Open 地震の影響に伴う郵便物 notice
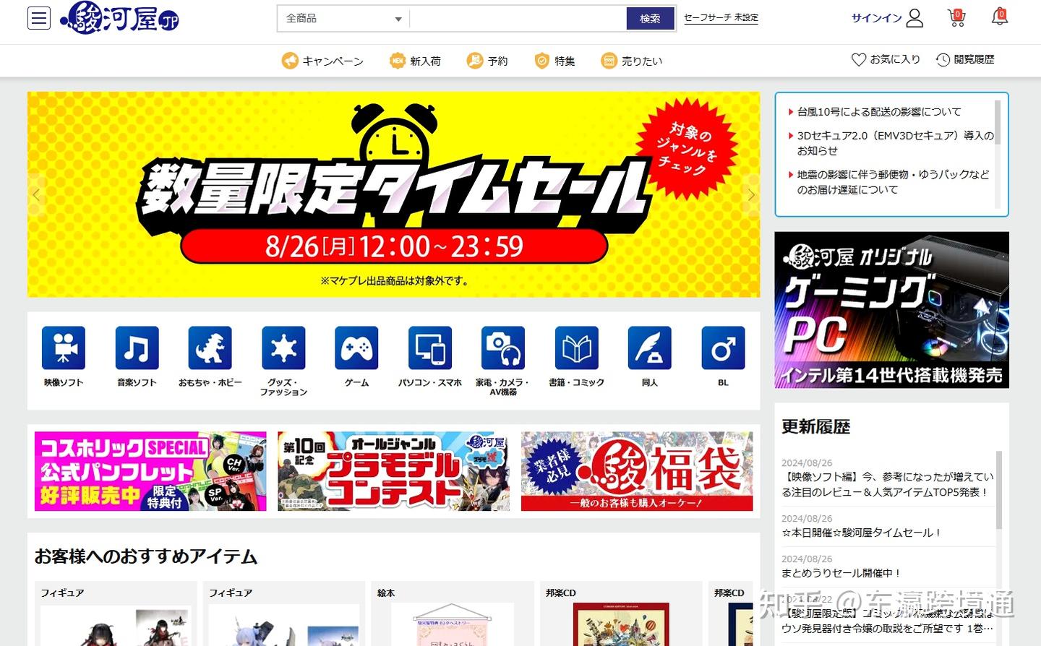 coord(893,182)
